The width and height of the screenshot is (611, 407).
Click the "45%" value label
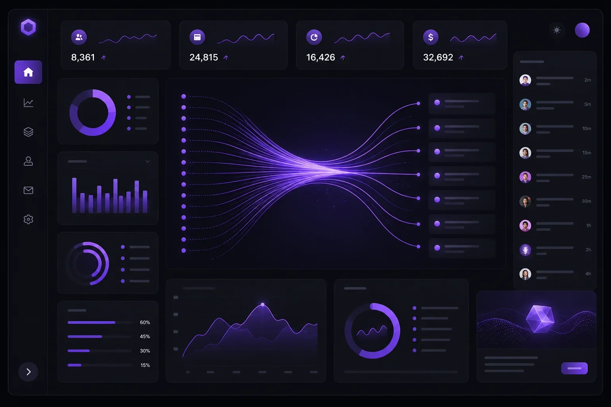tap(145, 337)
